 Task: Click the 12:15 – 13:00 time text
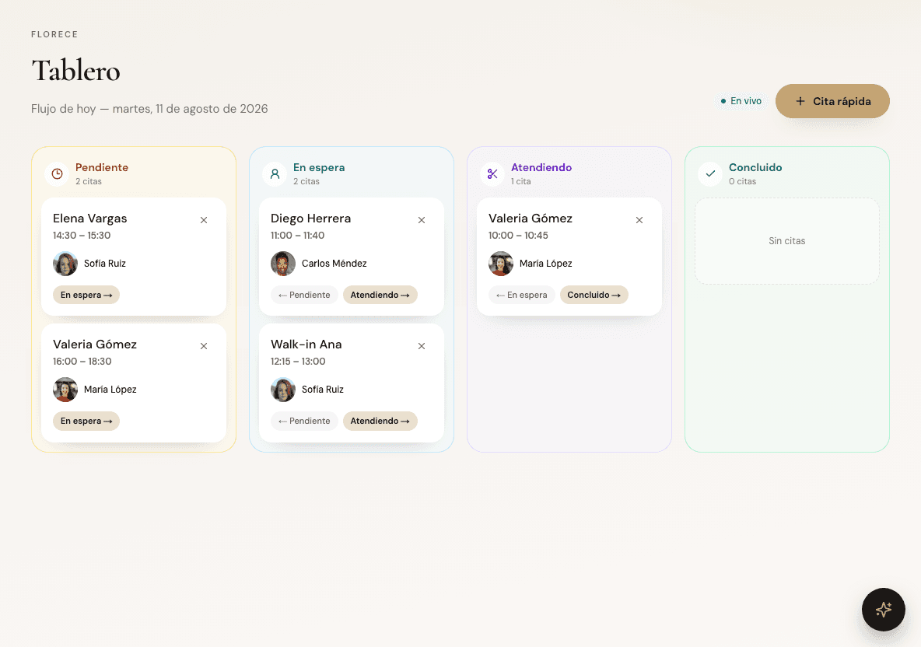click(x=298, y=362)
